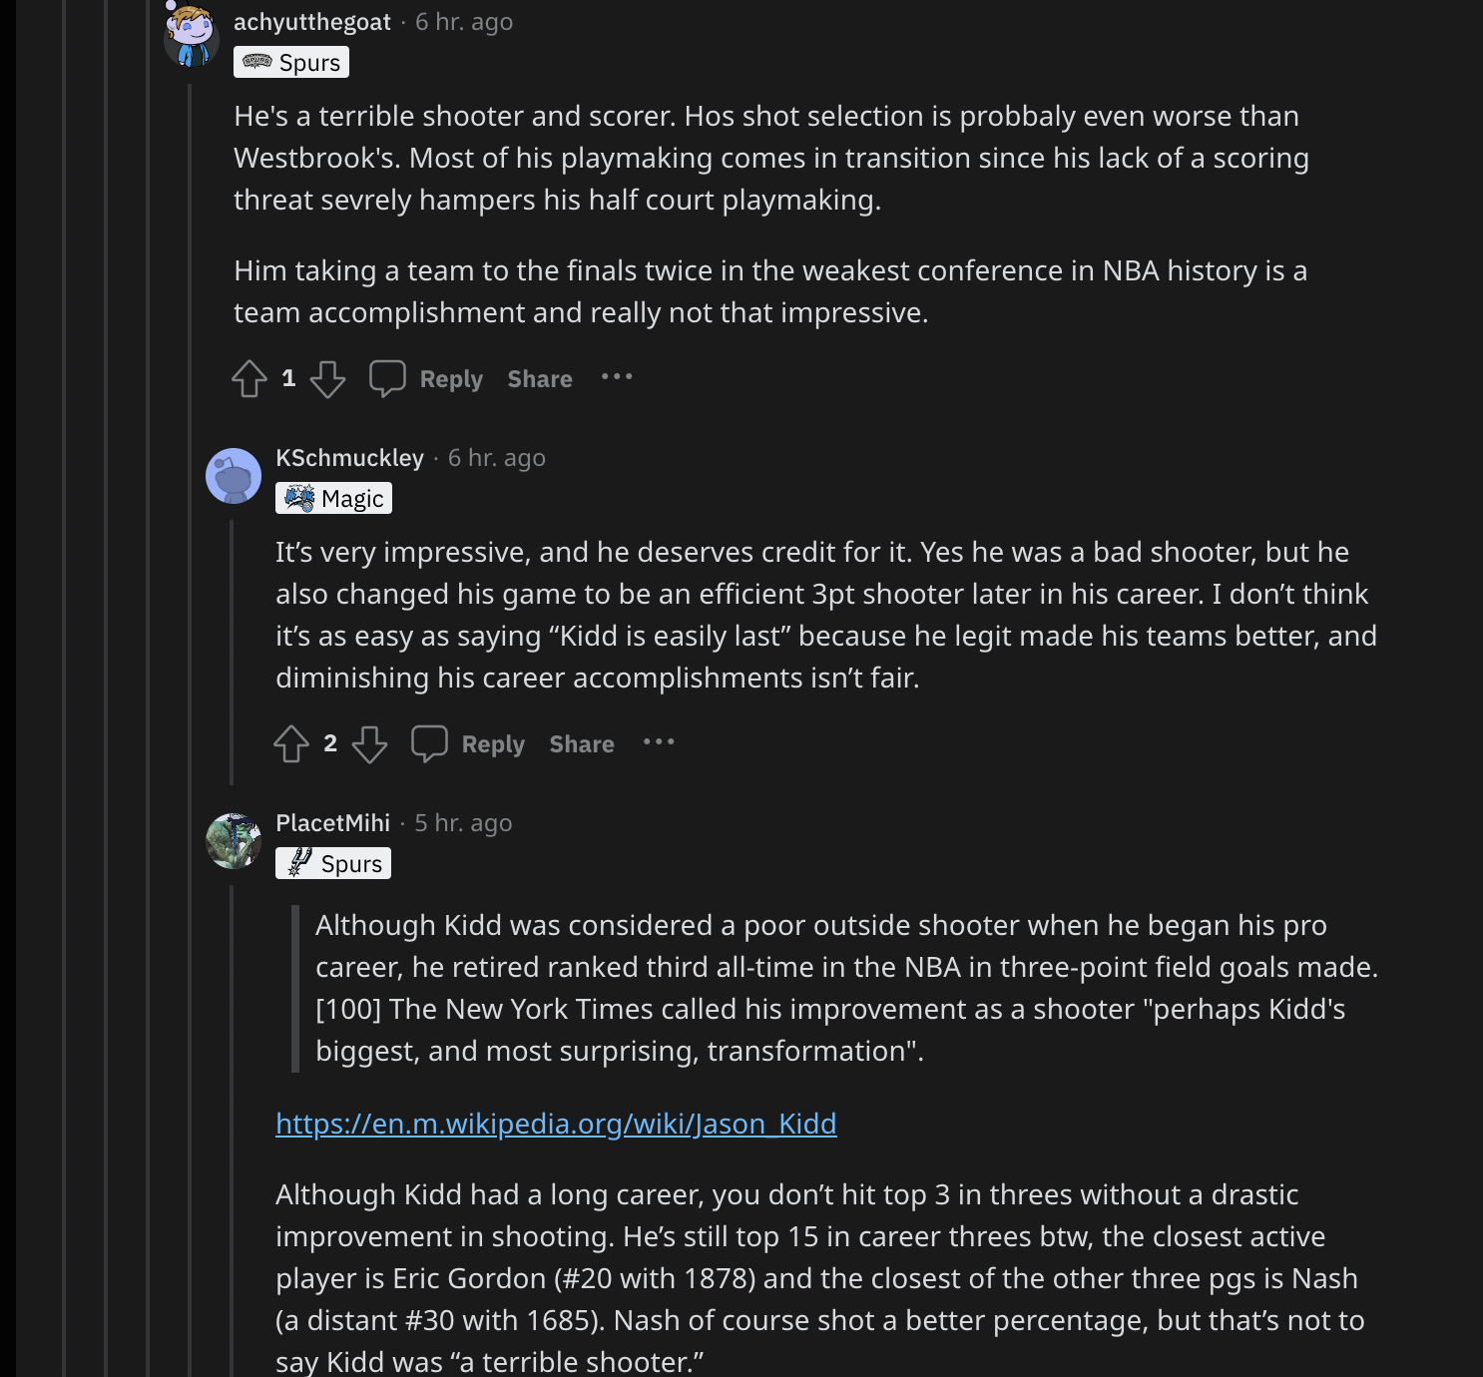Open the Jason Kidd Wikipedia link
The image size is (1483, 1377).
coord(556,1124)
